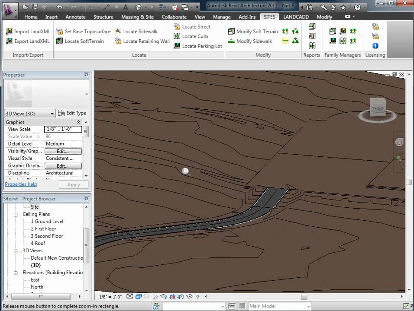The height and width of the screenshot is (311, 414).
Task: Select Set Base Toposurface tool
Action: (84, 32)
